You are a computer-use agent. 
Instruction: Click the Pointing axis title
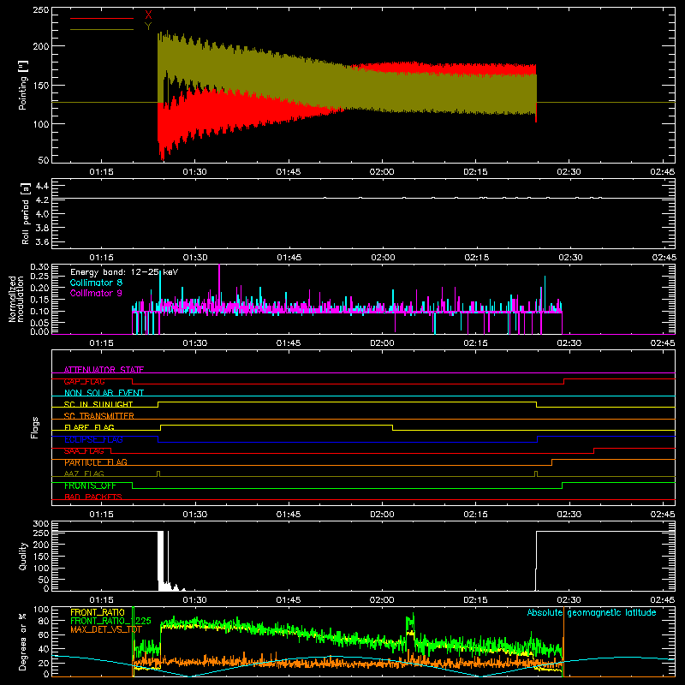(23, 85)
